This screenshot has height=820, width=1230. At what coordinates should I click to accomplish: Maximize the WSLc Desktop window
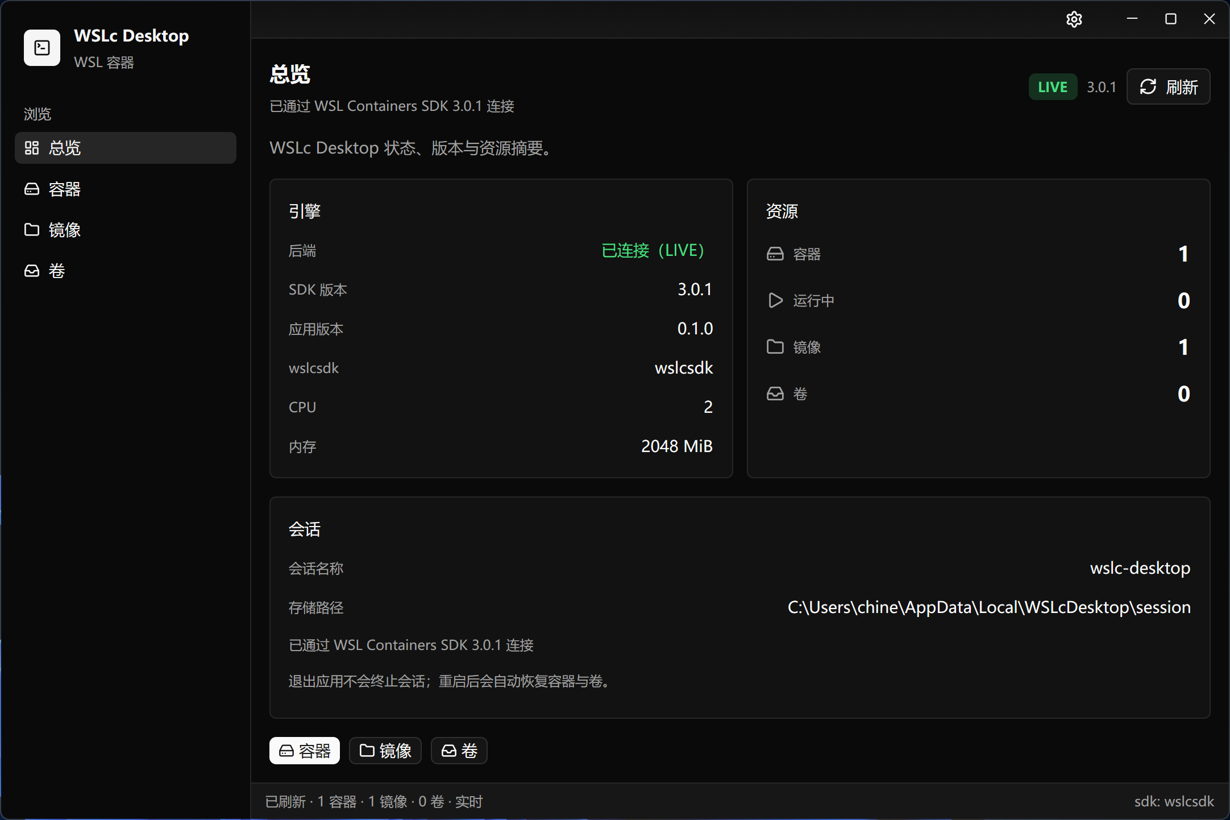coord(1171,19)
